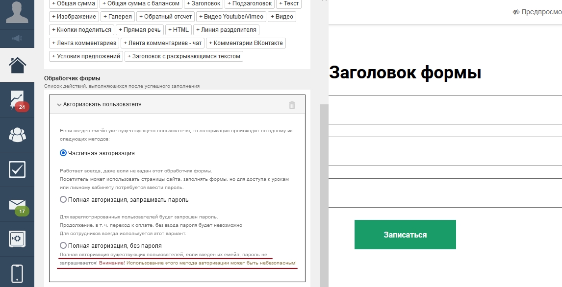Open the tasks checkmark icon
The image size is (562, 287).
17,169
